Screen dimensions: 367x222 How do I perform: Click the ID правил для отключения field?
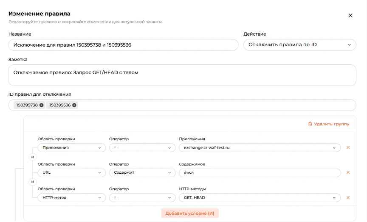coord(182,105)
